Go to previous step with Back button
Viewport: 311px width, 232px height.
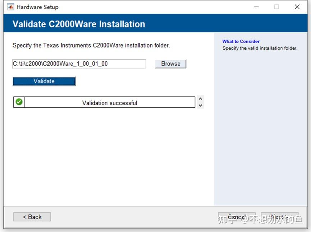32,217
